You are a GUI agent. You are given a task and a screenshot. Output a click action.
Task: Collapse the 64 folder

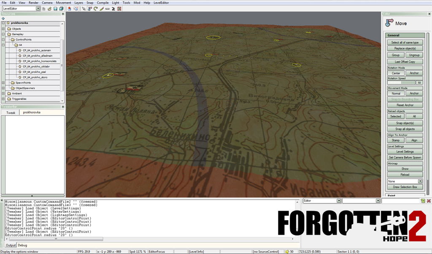coord(3,45)
